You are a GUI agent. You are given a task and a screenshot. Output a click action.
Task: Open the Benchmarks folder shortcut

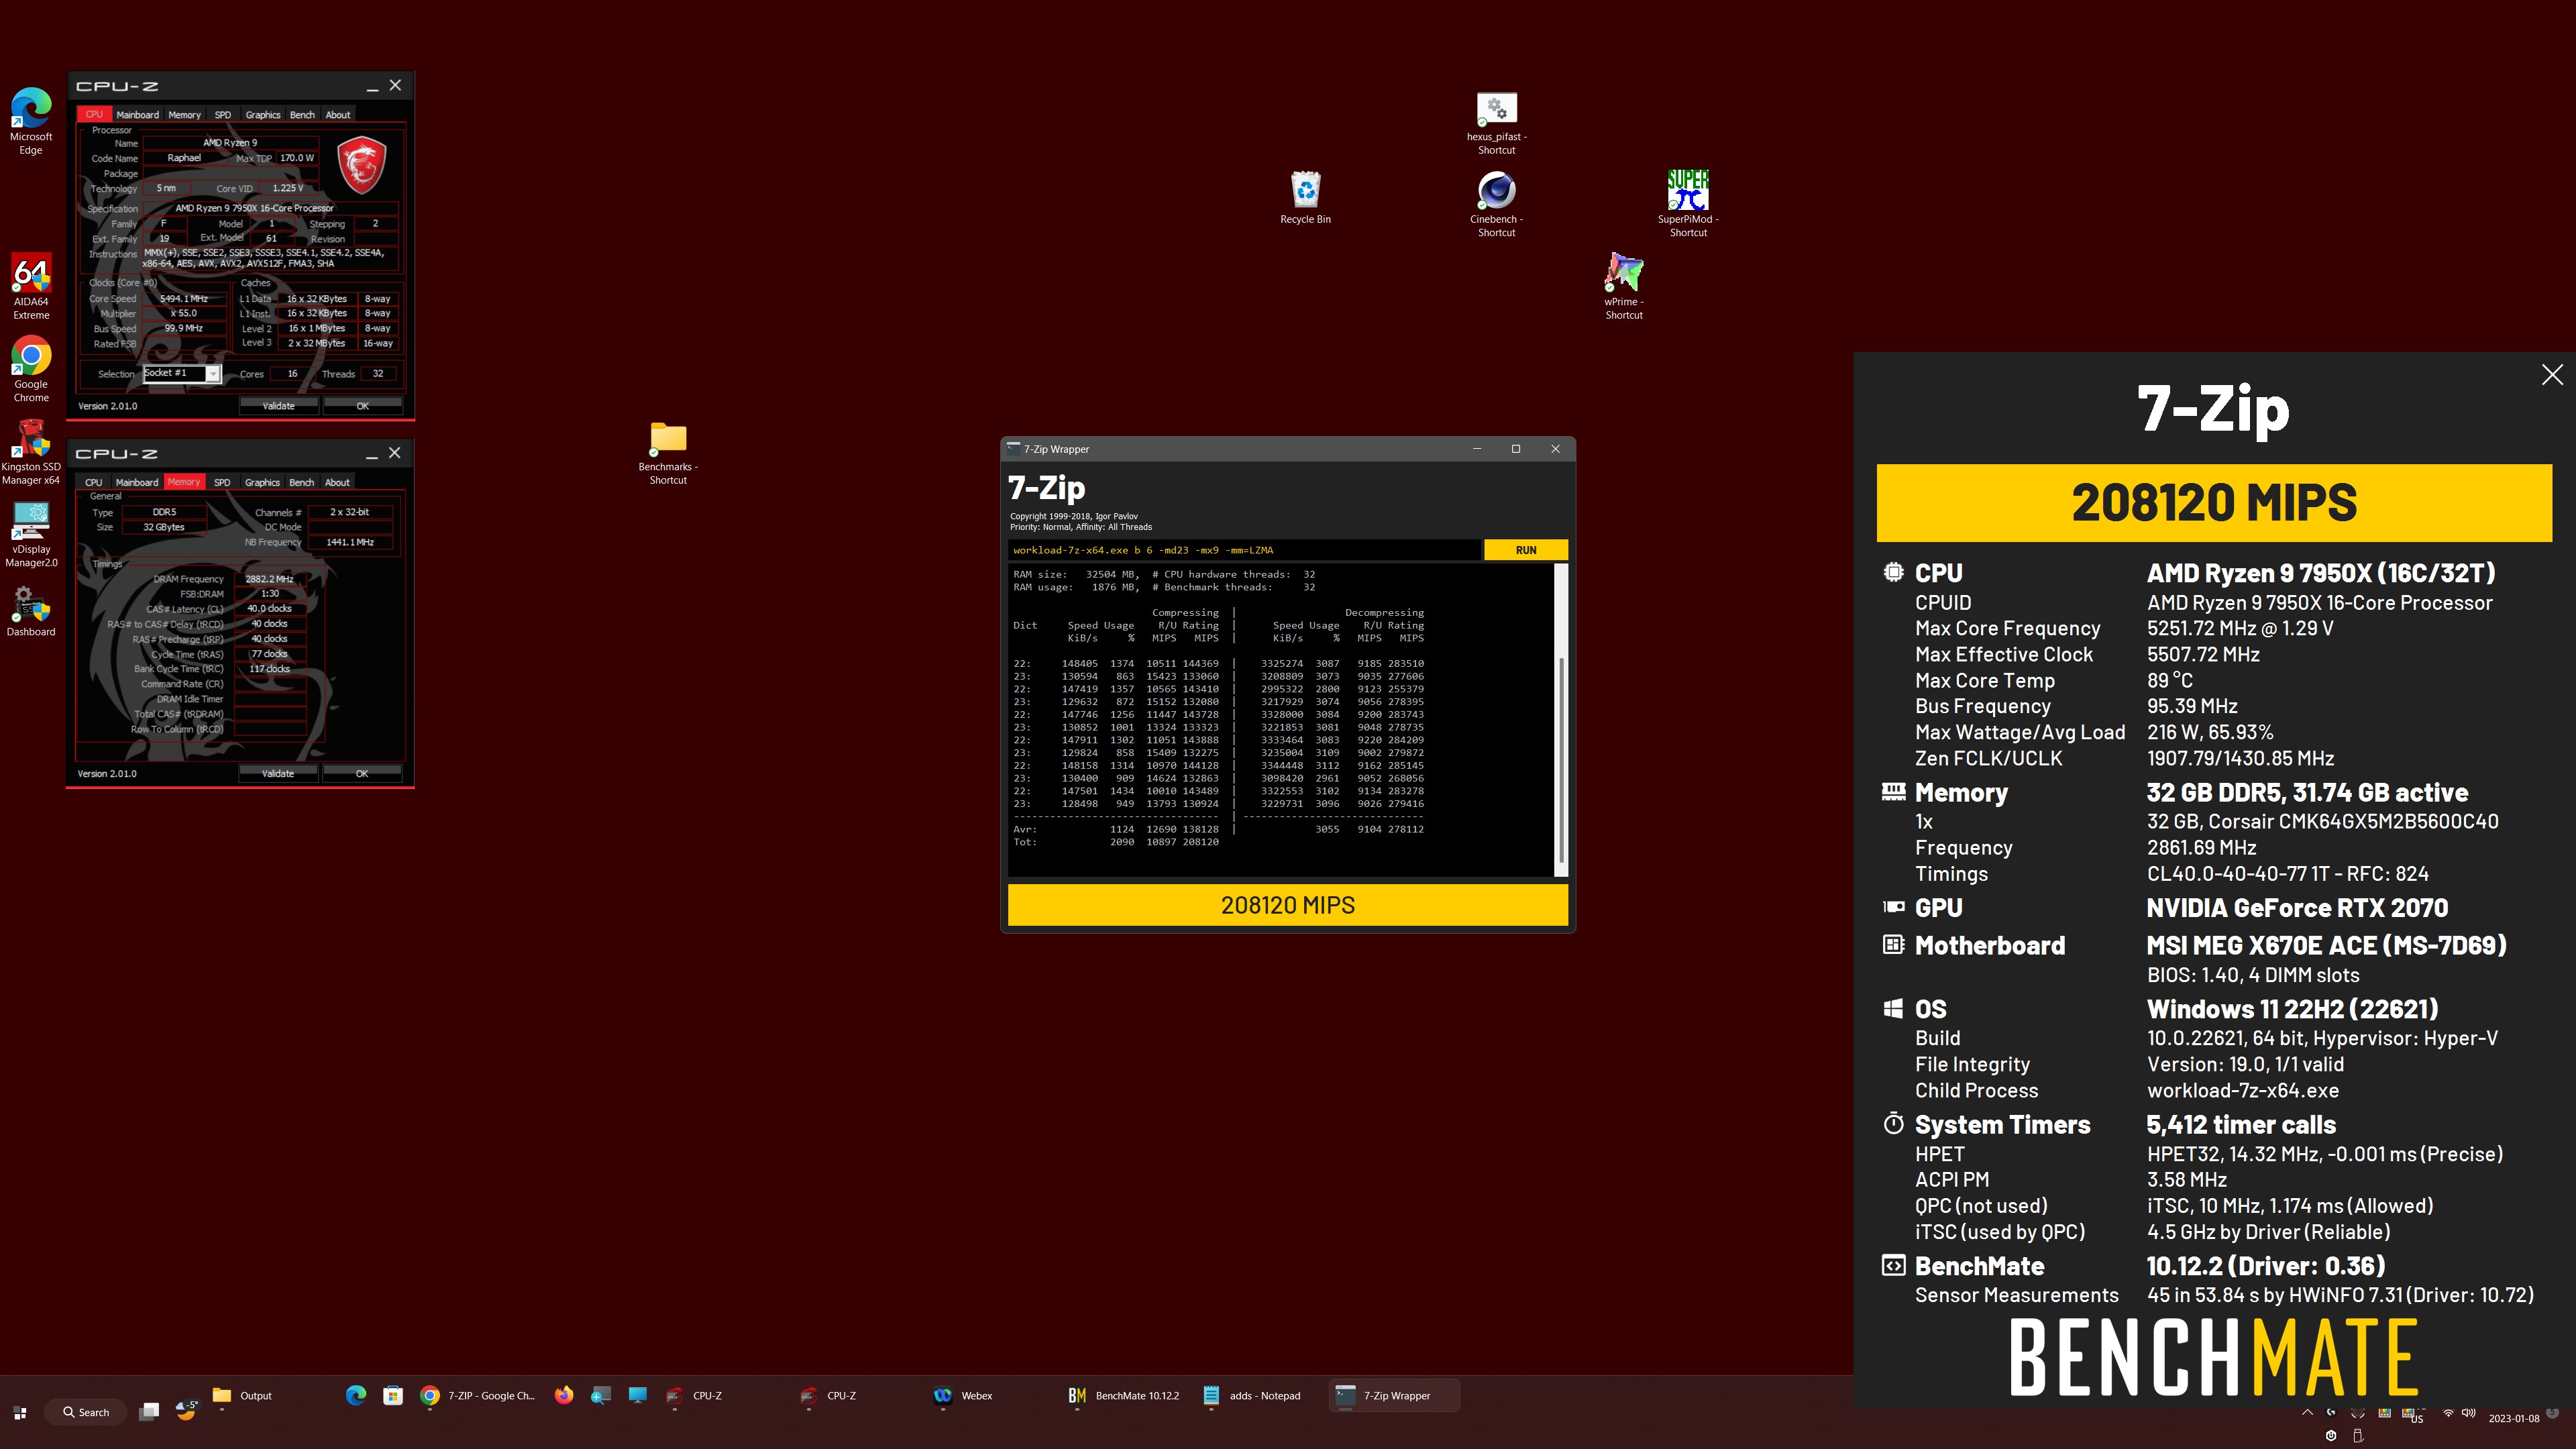pyautogui.click(x=668, y=452)
